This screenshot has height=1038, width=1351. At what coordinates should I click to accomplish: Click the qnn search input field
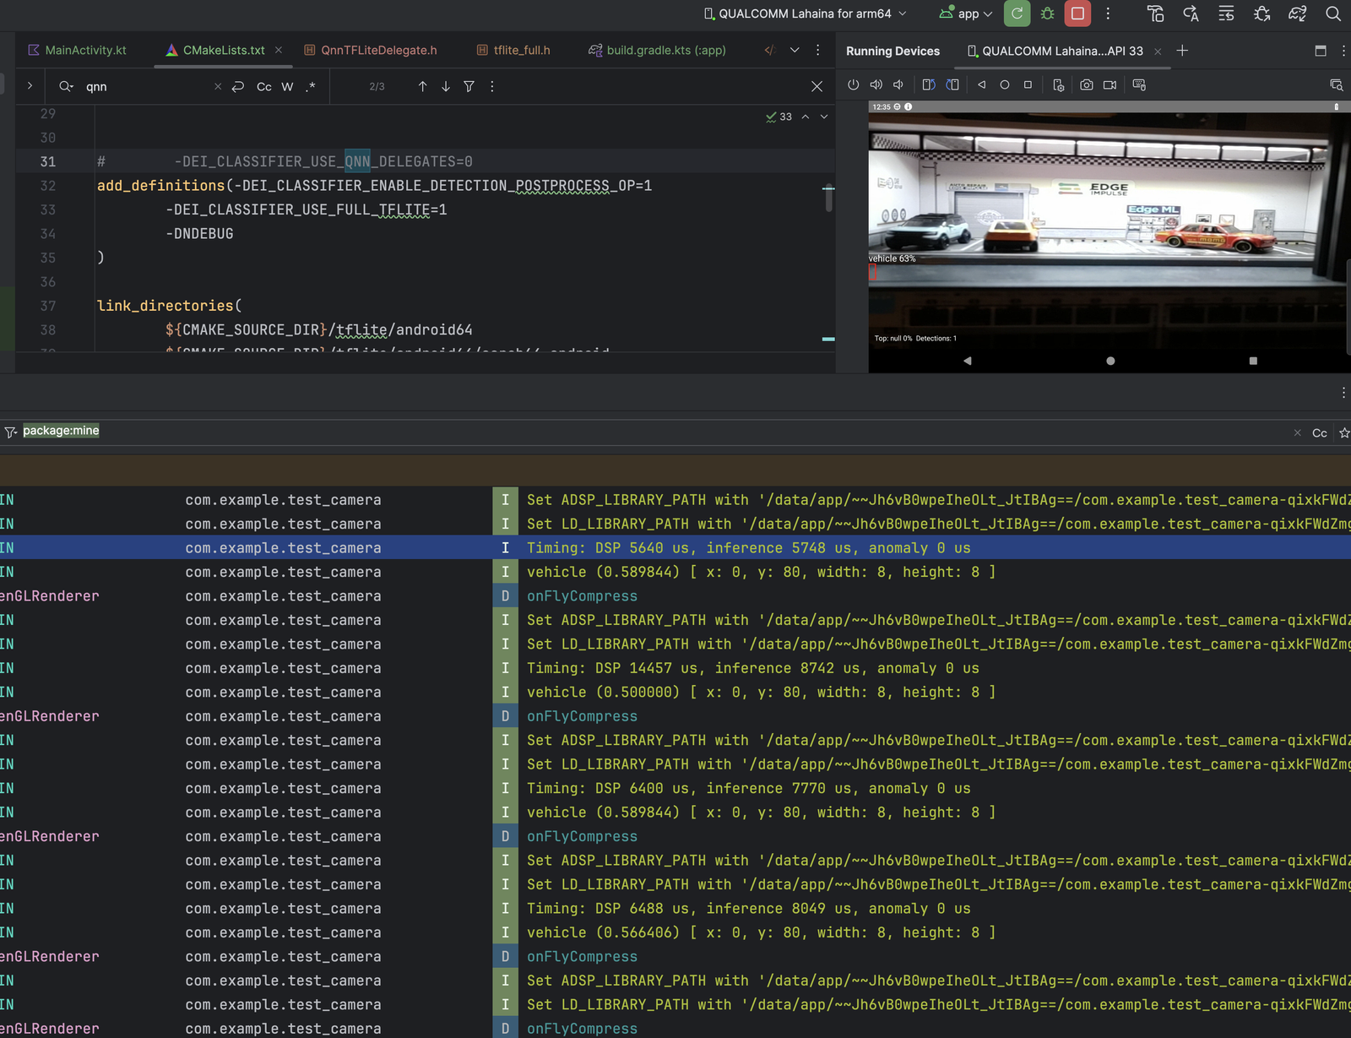click(x=144, y=87)
